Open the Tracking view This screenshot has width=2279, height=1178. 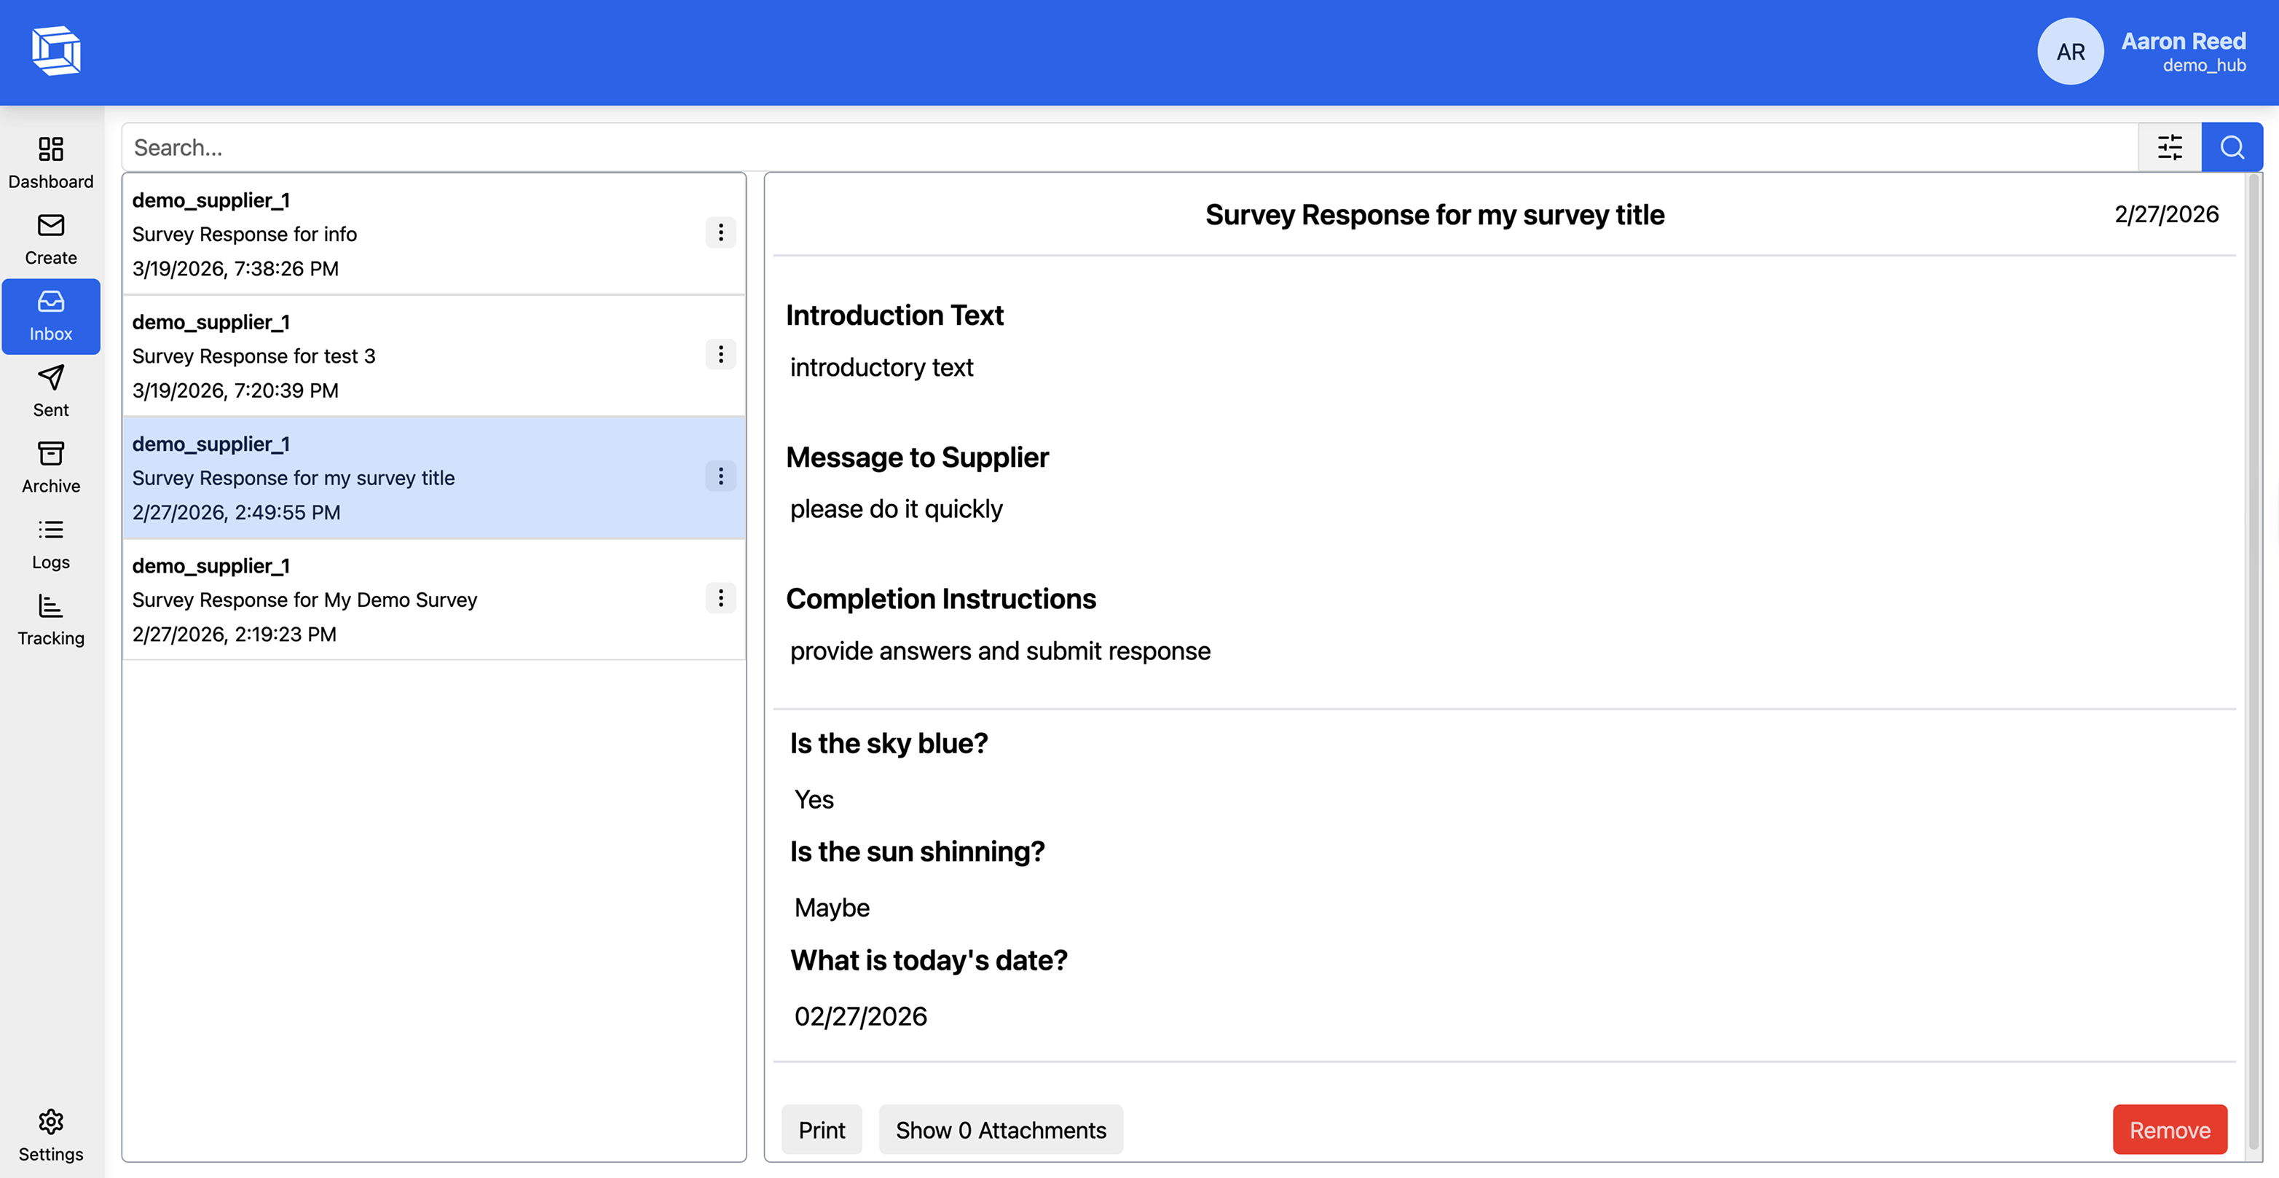(50, 617)
